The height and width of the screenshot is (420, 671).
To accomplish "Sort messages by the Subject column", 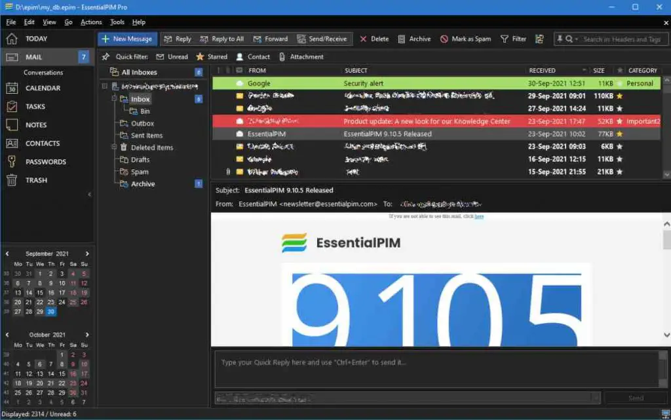I will coord(356,71).
